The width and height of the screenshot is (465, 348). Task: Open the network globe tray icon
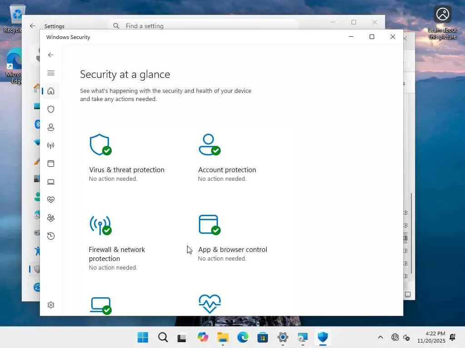coord(395,337)
